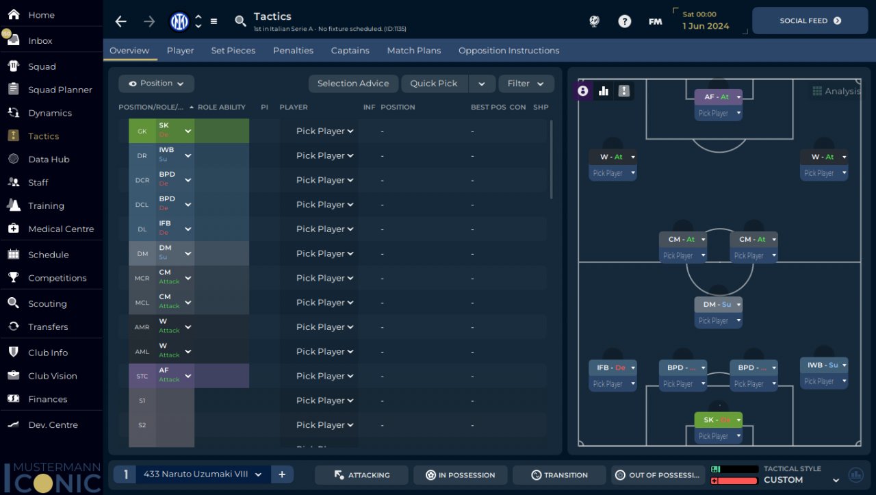Expand the Filter dropdown
876x495 pixels.
pyautogui.click(x=526, y=84)
